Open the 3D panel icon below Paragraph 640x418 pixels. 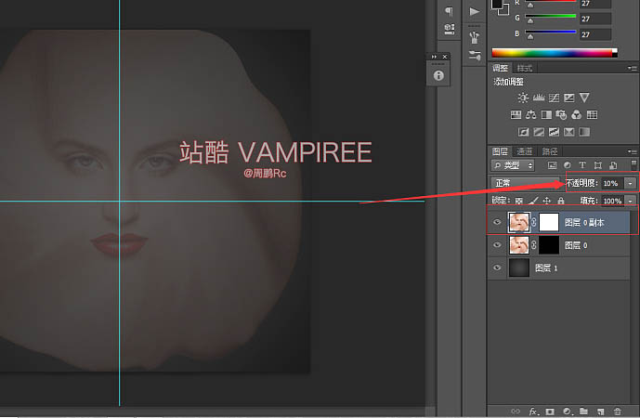449,29
